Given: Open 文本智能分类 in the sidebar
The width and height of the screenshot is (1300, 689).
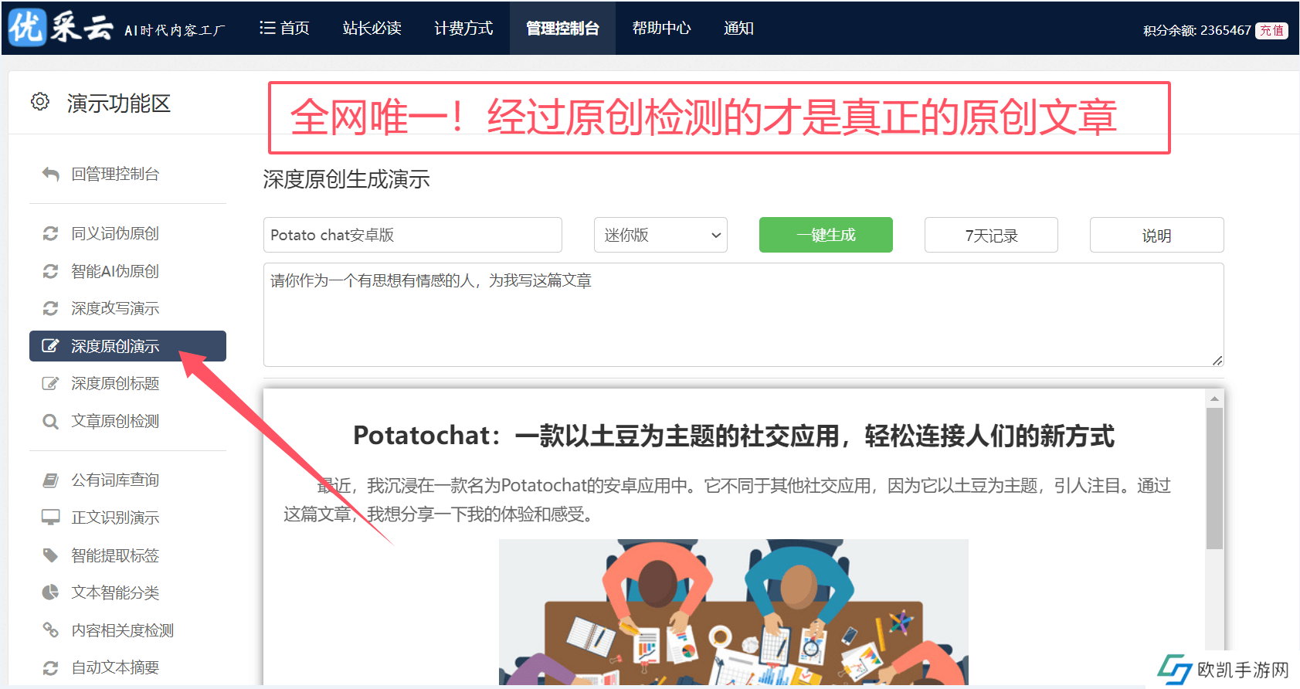Looking at the screenshot, I should [x=115, y=592].
